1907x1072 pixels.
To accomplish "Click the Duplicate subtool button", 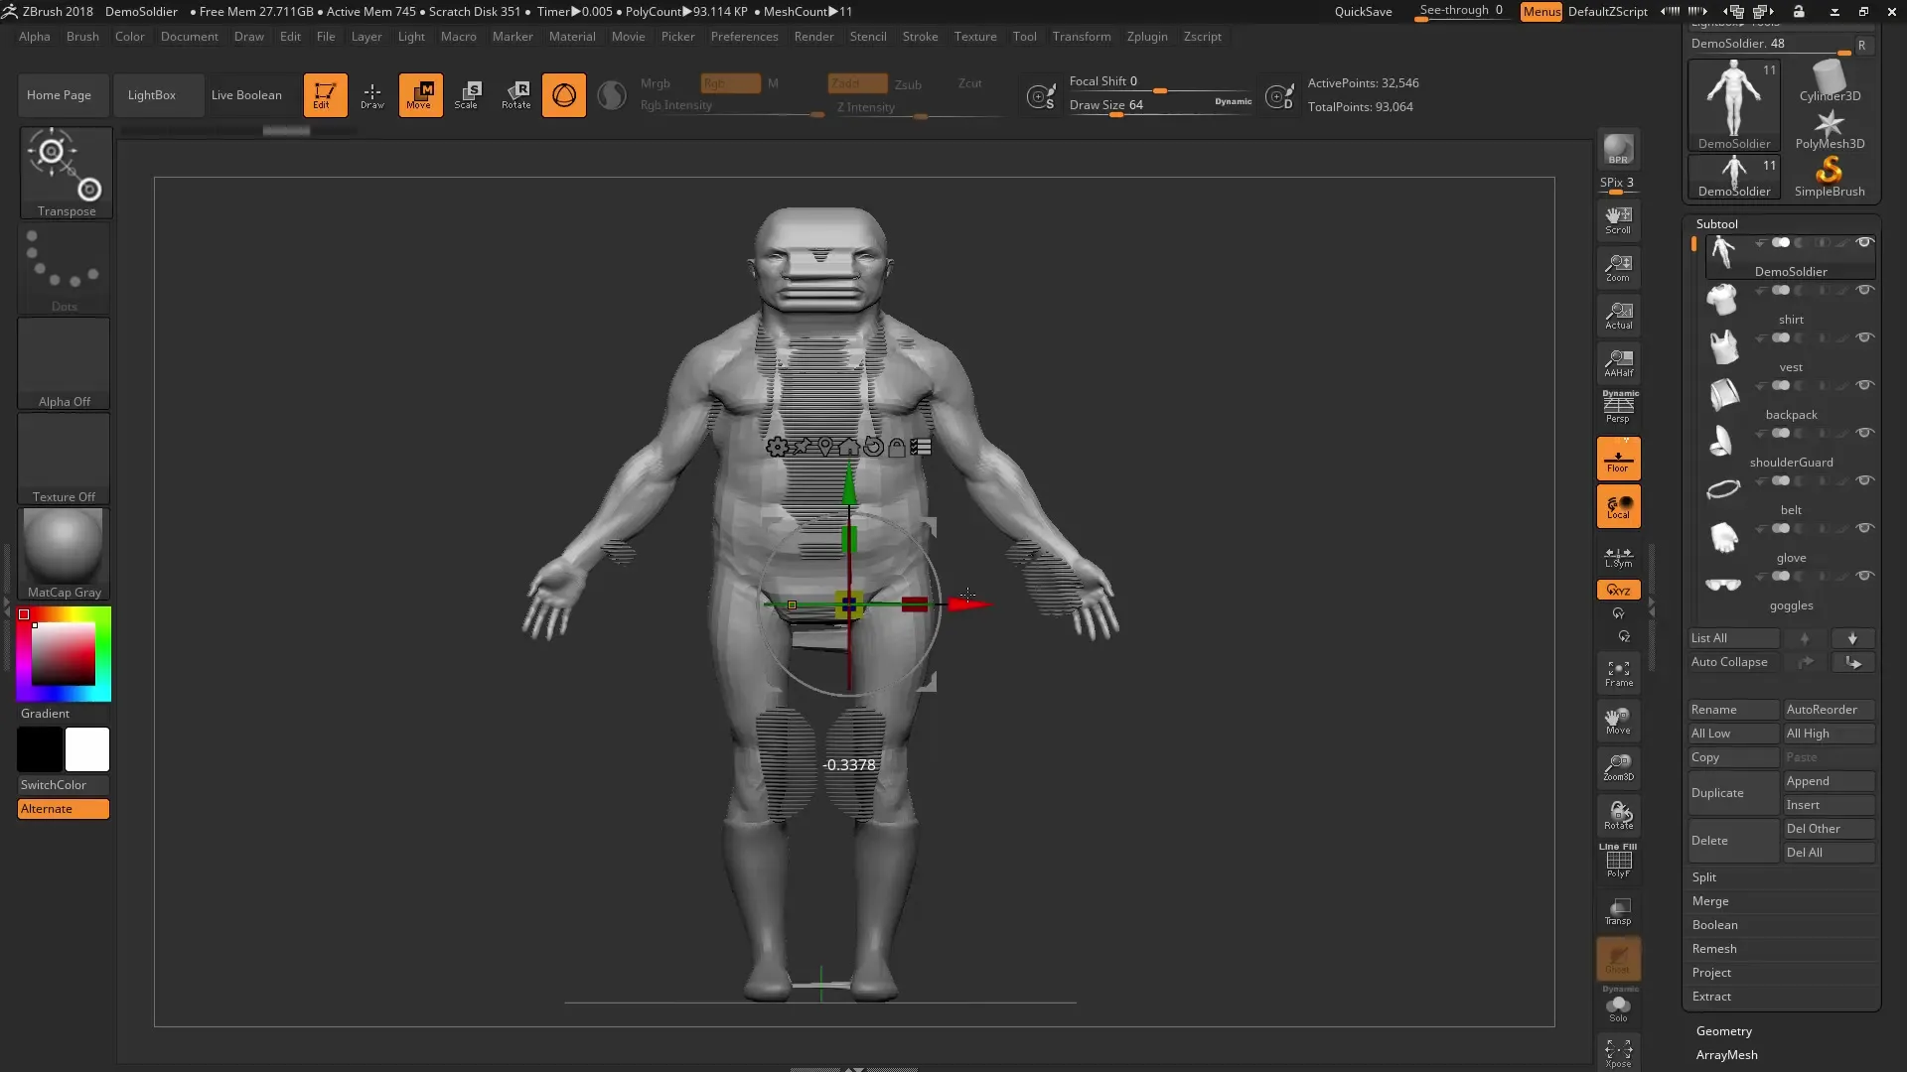I will pos(1732,793).
